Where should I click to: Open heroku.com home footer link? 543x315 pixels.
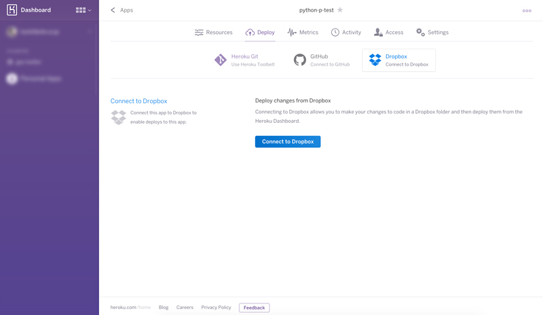(130, 308)
